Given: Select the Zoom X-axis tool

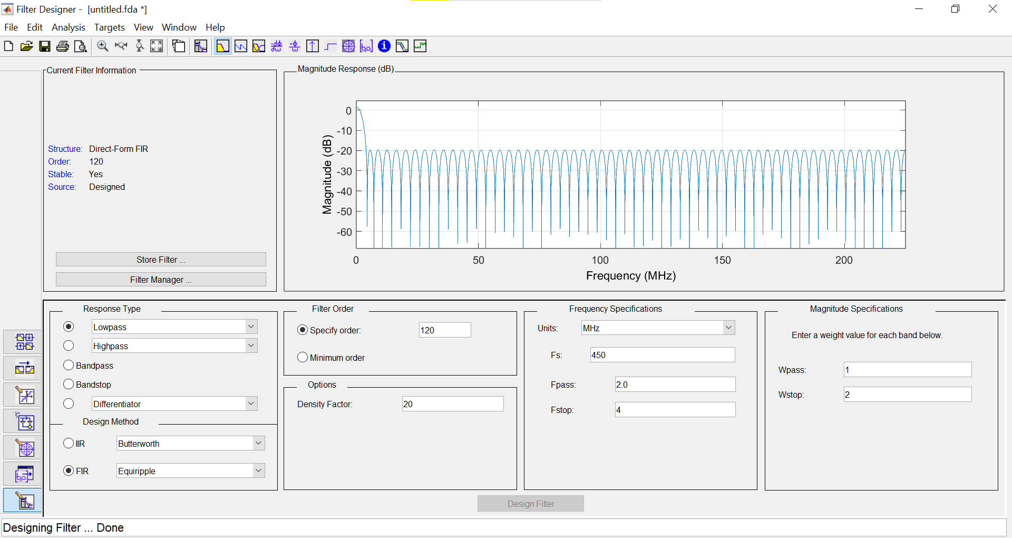Looking at the screenshot, I should tap(121, 46).
